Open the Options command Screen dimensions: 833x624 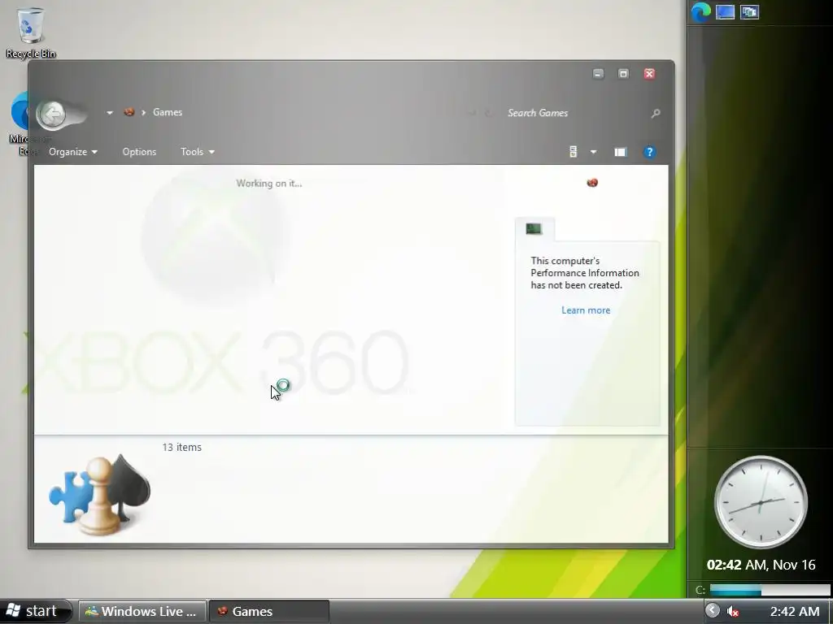(x=139, y=152)
